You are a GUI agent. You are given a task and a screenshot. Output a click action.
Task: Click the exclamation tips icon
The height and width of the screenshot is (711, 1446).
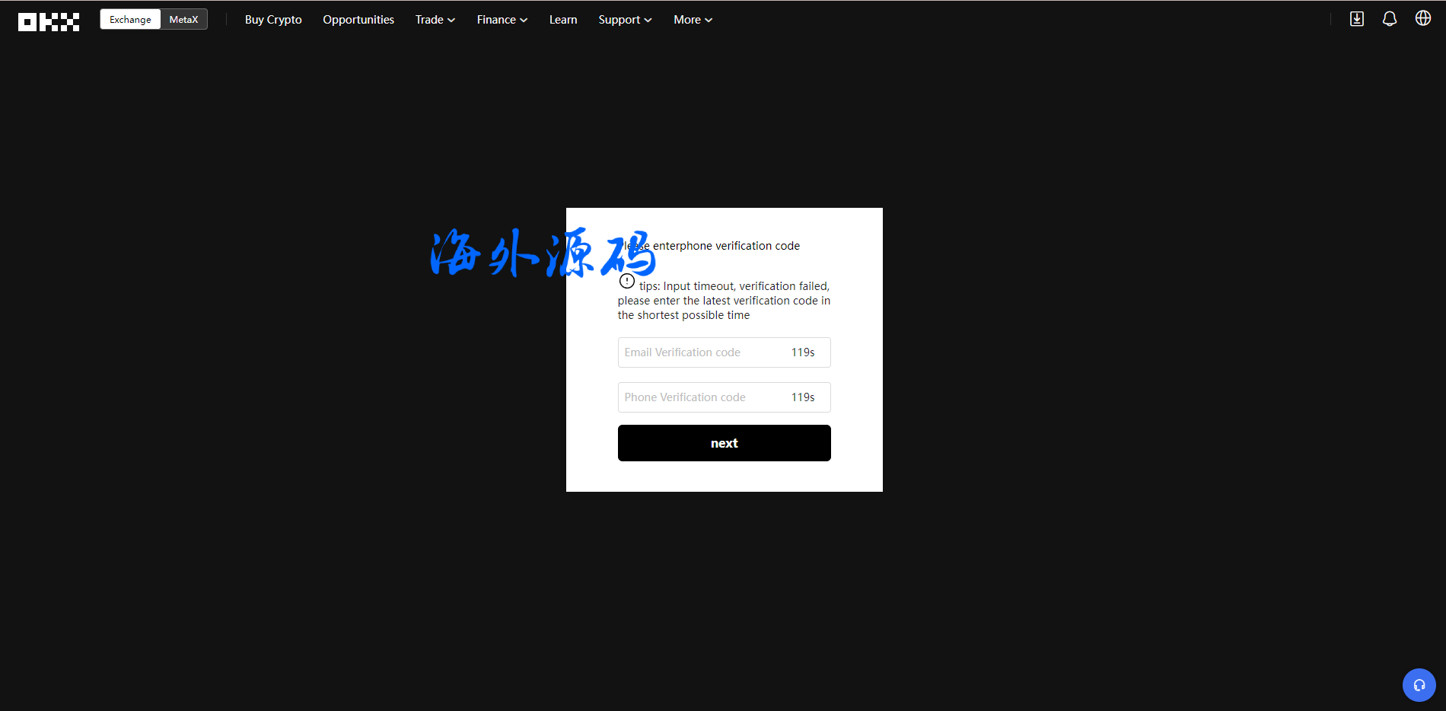pyautogui.click(x=626, y=281)
